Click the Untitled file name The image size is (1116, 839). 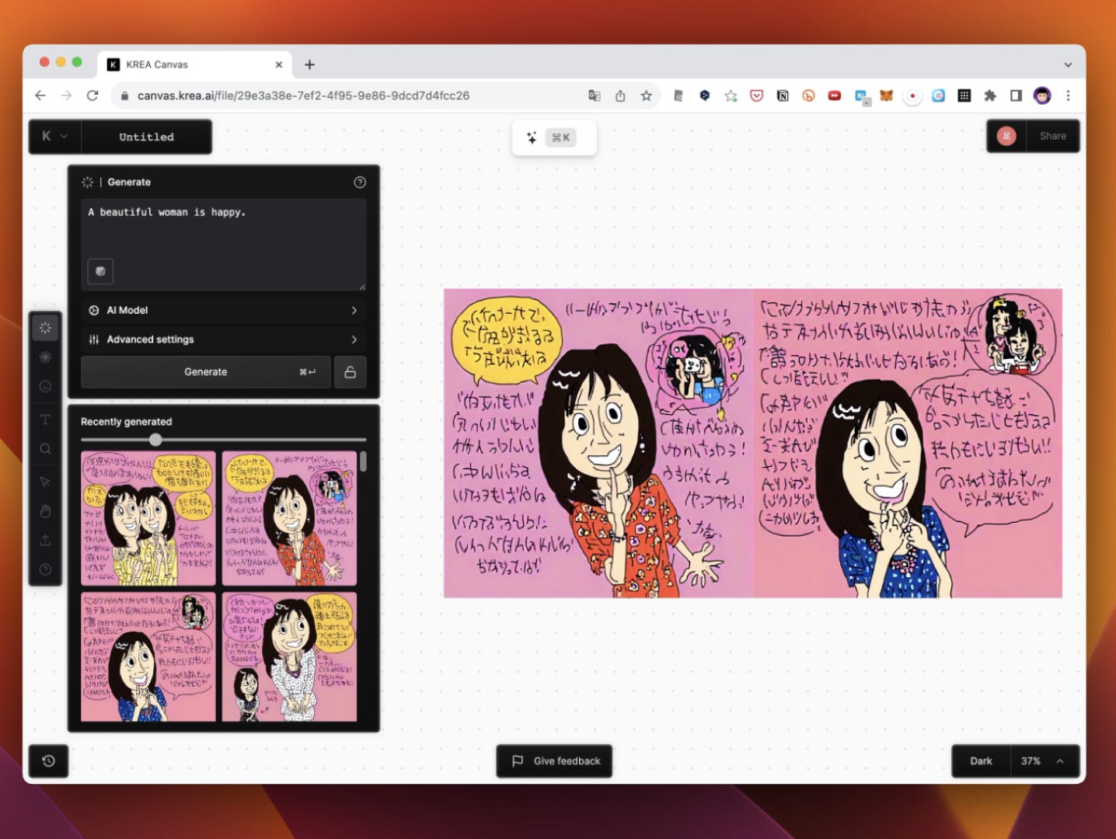coord(146,137)
